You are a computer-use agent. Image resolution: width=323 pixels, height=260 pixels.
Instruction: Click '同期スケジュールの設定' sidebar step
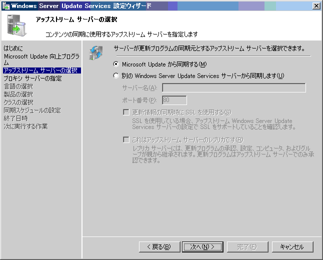[32, 110]
